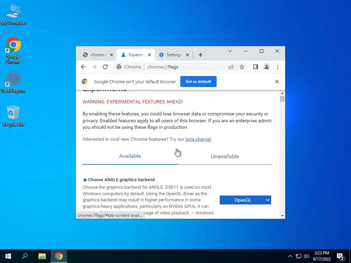
Task: Click scrollbar down arrow in flags page
Action: tap(282, 216)
